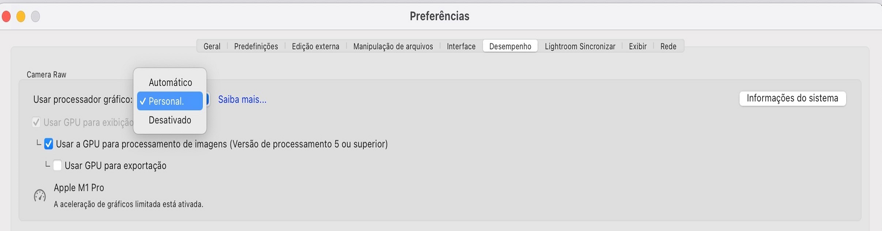Click Informações do sistema button
This screenshot has height=231, width=882.
(792, 99)
